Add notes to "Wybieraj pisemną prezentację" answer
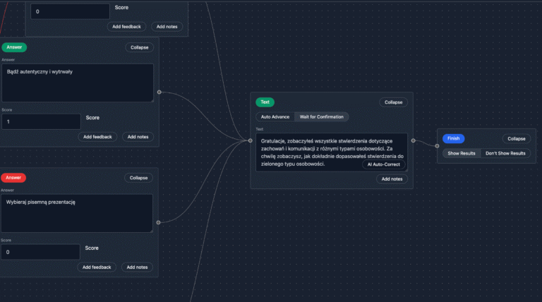 tap(138, 267)
